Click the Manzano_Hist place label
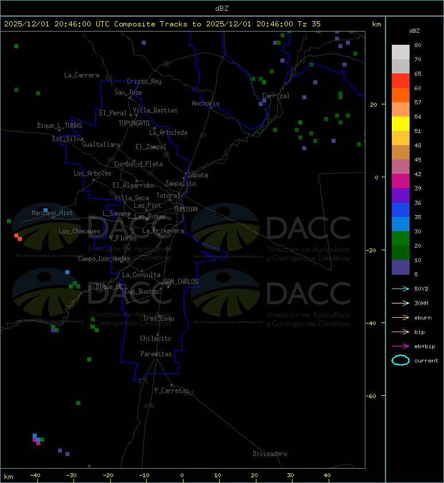 [52, 213]
